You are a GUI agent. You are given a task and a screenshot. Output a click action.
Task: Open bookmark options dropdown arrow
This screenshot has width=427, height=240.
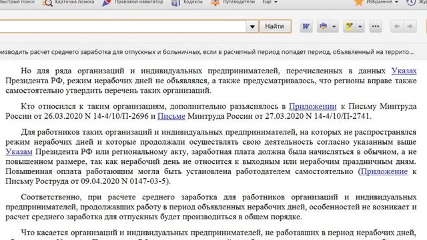tap(360, 27)
